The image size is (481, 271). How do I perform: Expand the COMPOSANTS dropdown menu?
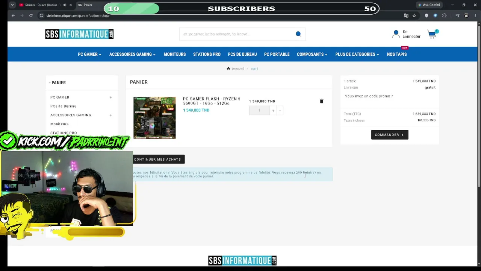tap(312, 54)
